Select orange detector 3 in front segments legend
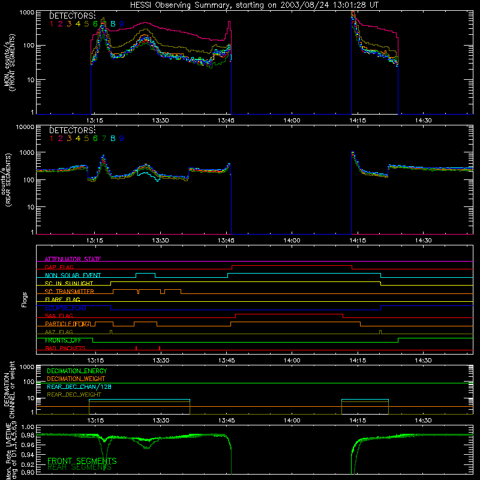The image size is (480, 480). [69, 24]
